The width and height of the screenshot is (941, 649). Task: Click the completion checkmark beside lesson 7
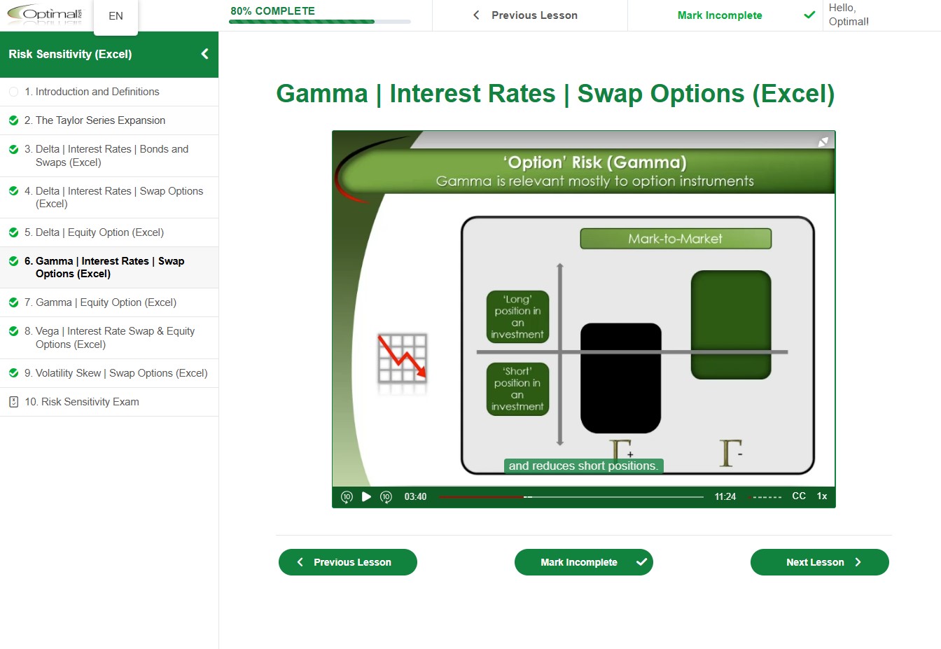tap(13, 302)
